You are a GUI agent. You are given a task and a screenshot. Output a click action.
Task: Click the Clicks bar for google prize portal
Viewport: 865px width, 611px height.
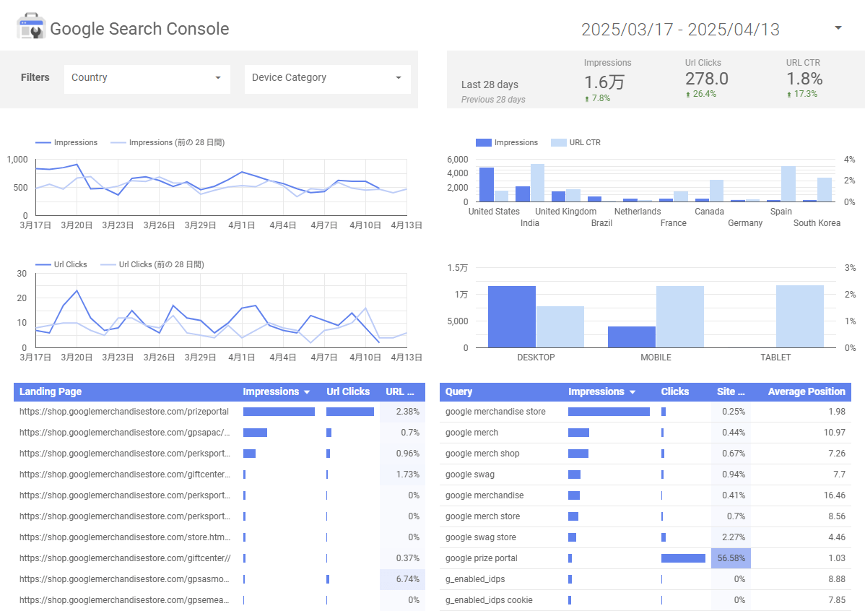683,558
